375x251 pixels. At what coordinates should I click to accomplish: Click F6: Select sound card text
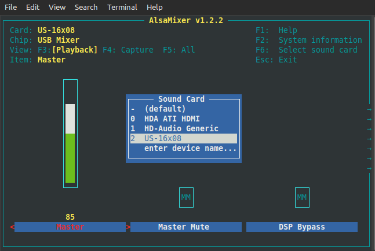(307, 50)
